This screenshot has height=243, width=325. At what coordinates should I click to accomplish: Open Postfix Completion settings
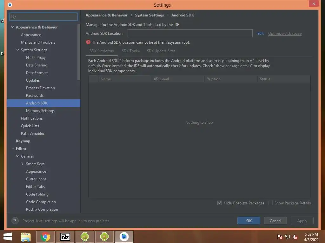[42, 209]
